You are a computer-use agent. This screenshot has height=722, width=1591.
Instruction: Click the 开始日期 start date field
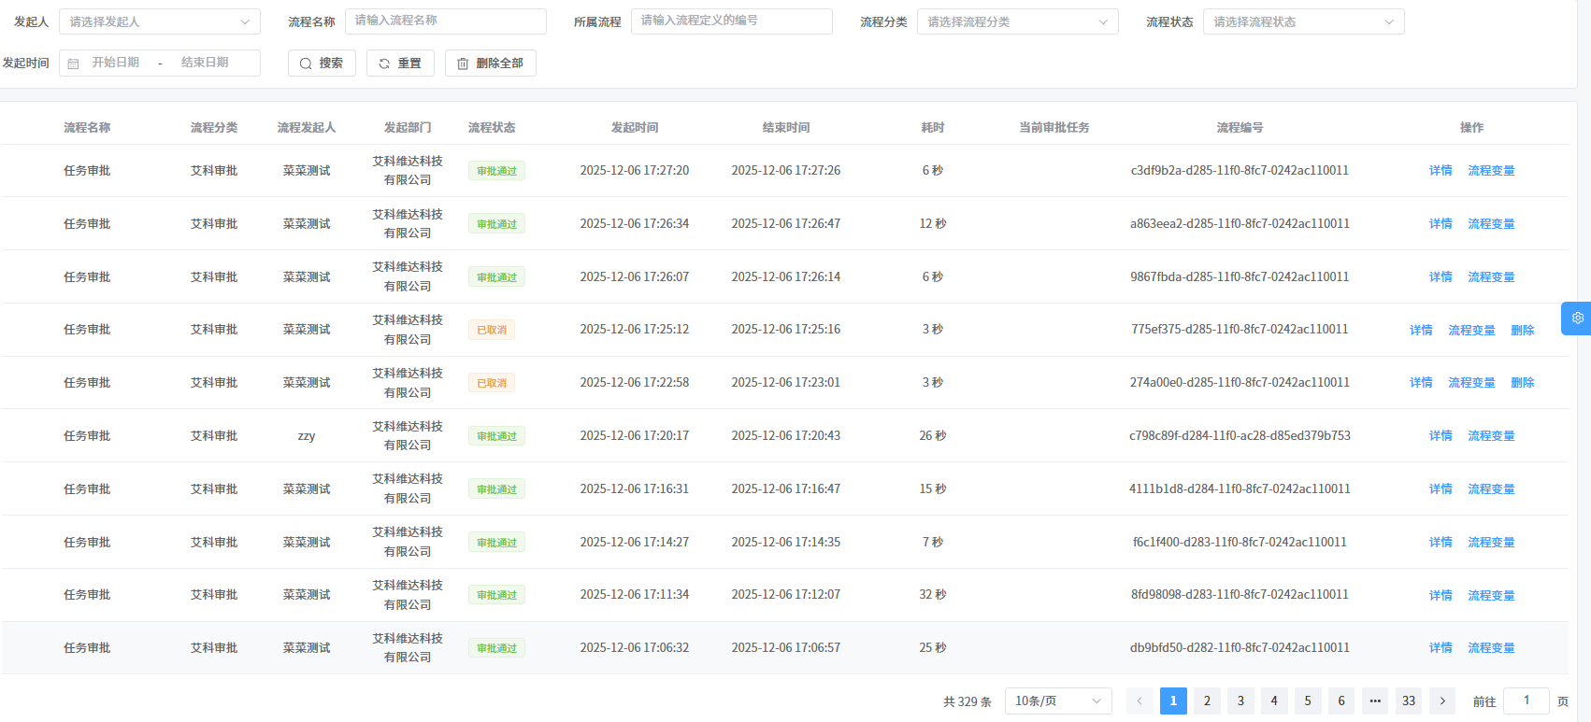click(x=116, y=63)
